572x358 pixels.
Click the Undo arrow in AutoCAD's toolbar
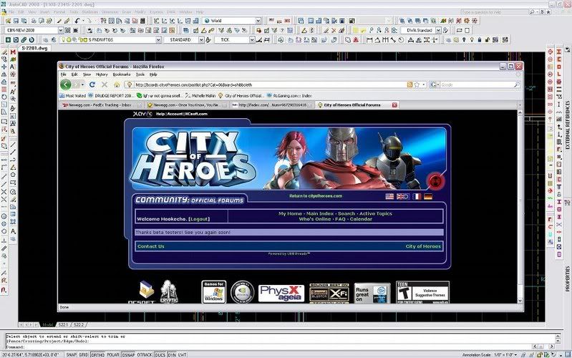[x=78, y=21]
